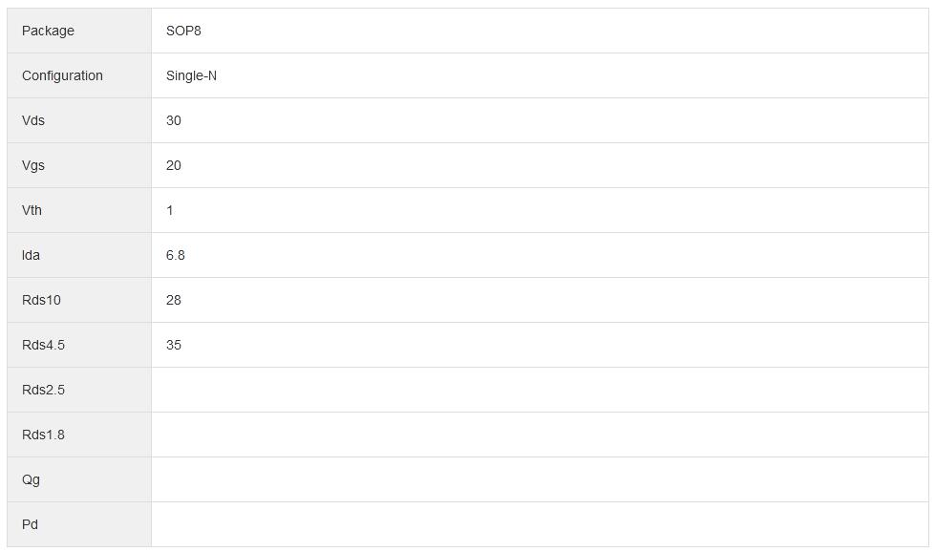Select the SOP8 package value

(x=183, y=31)
